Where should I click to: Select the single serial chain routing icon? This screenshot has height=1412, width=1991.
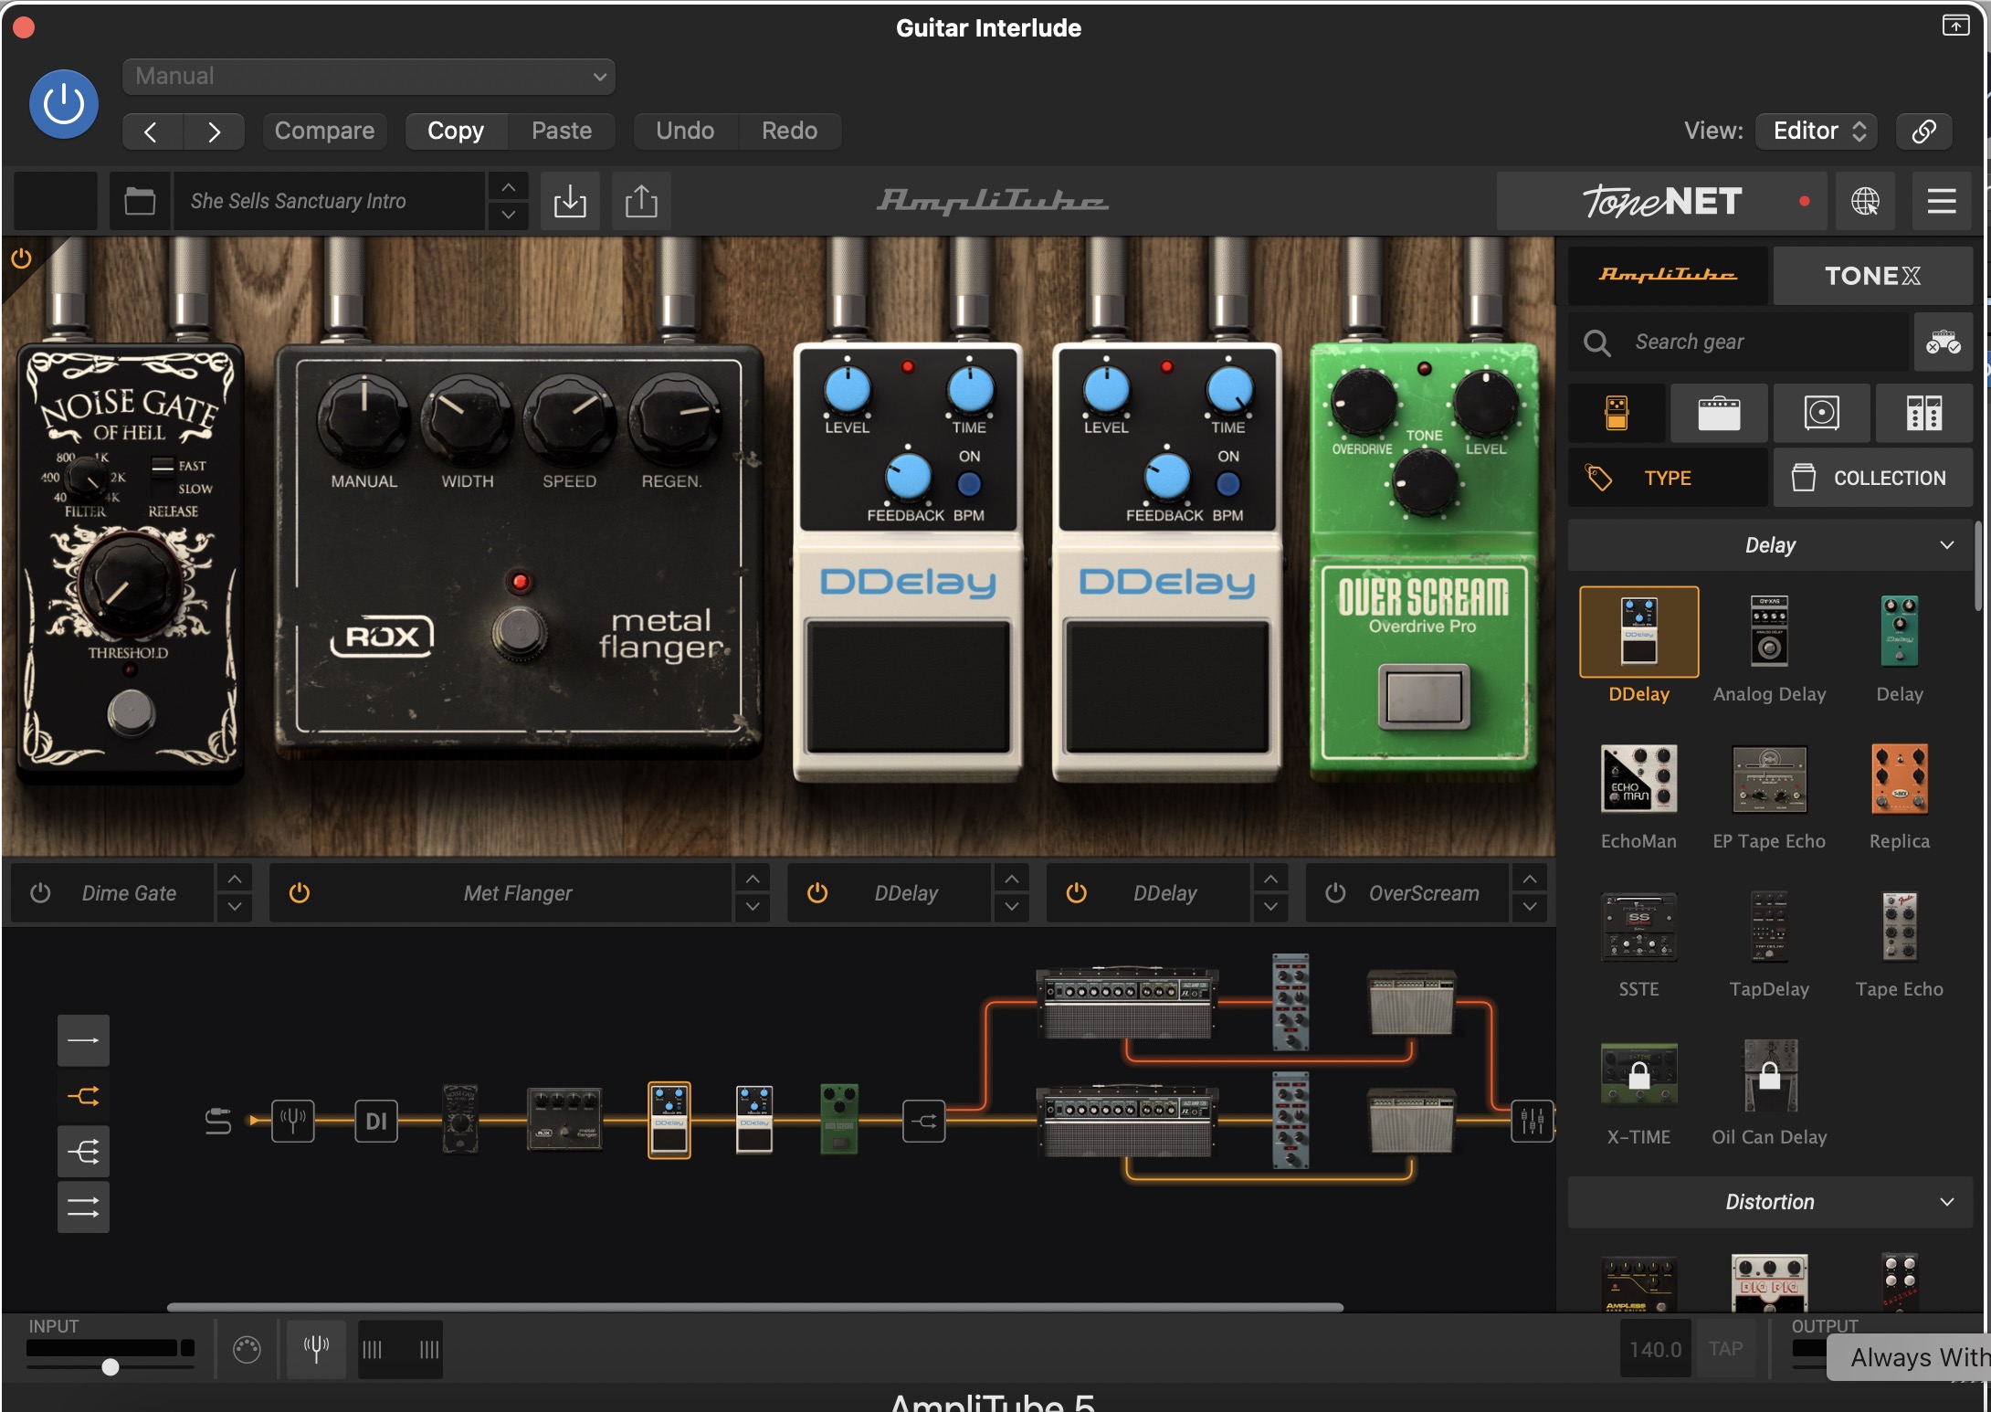pyautogui.click(x=83, y=1040)
